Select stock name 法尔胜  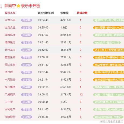pos(9,72)
